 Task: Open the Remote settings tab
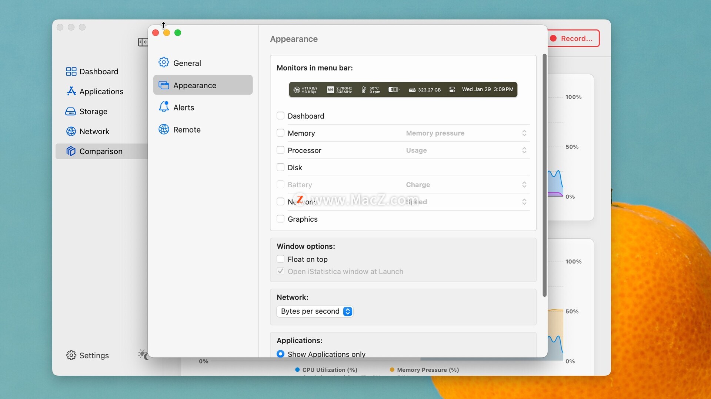click(x=203, y=129)
